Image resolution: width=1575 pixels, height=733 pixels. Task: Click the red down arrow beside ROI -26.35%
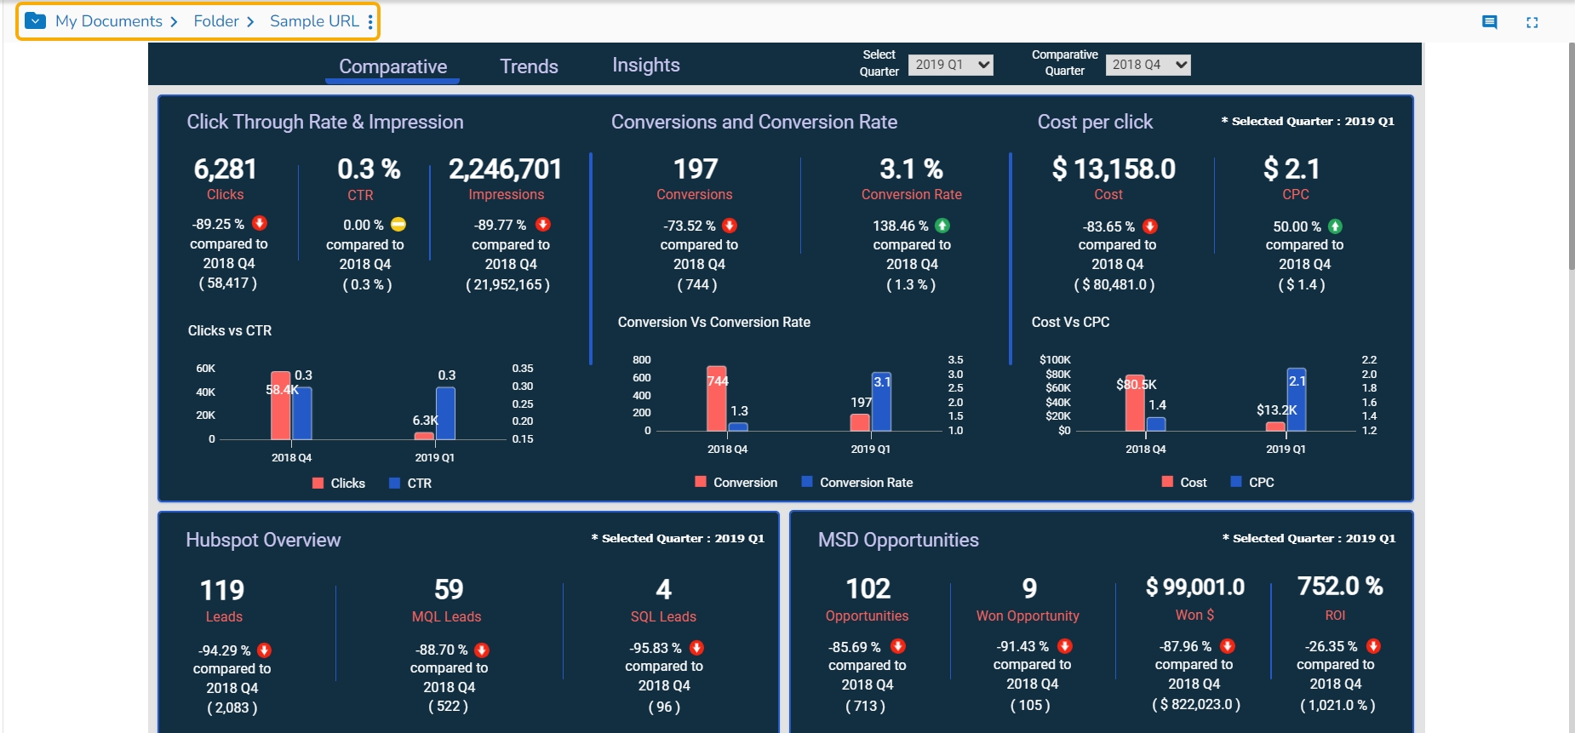[x=1373, y=646]
